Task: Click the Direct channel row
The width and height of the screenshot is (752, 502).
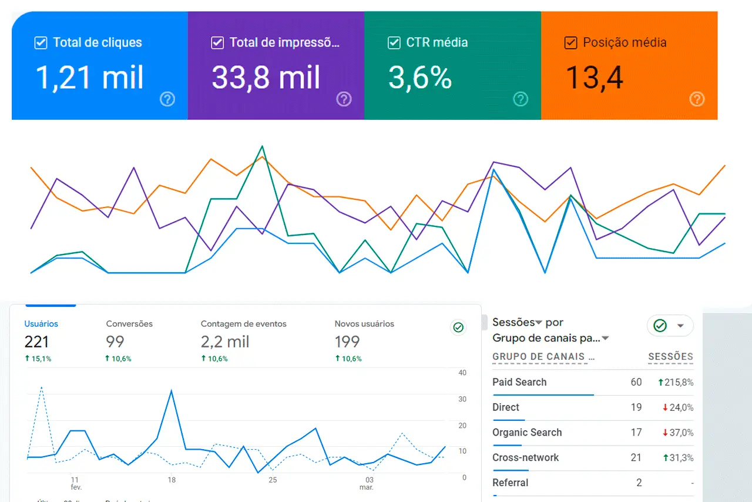Action: coord(593,408)
